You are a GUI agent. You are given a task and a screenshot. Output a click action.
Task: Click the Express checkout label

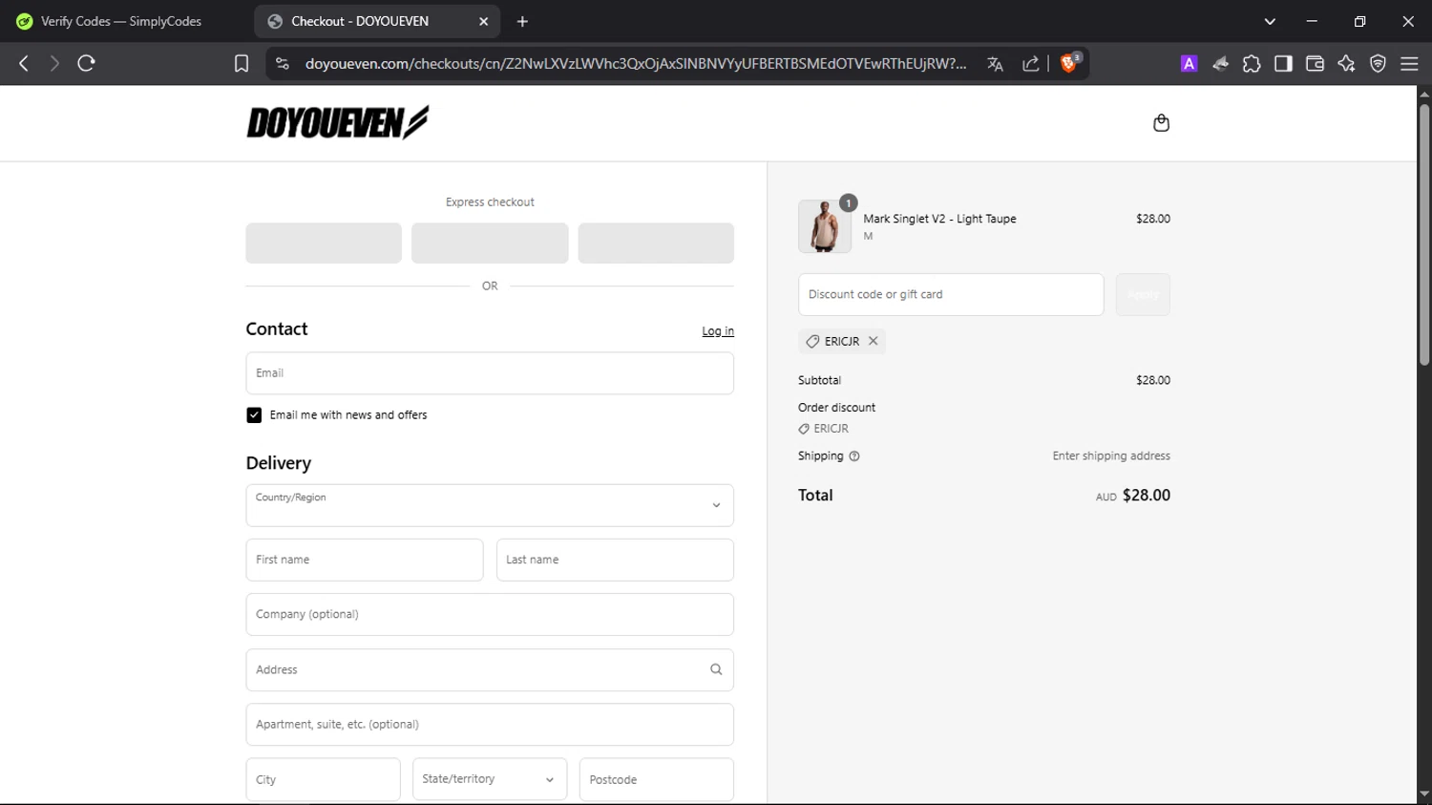(x=490, y=202)
